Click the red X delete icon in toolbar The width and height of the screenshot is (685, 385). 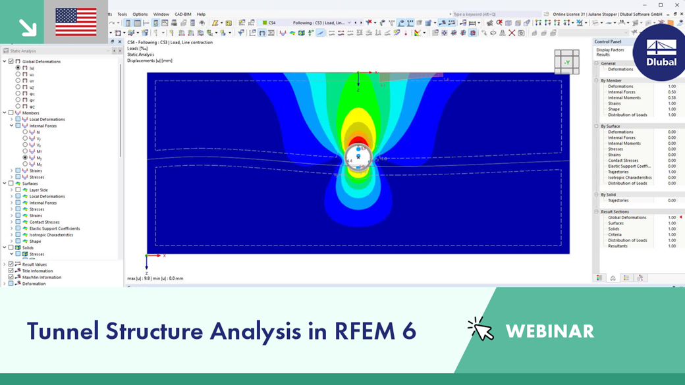click(512, 33)
